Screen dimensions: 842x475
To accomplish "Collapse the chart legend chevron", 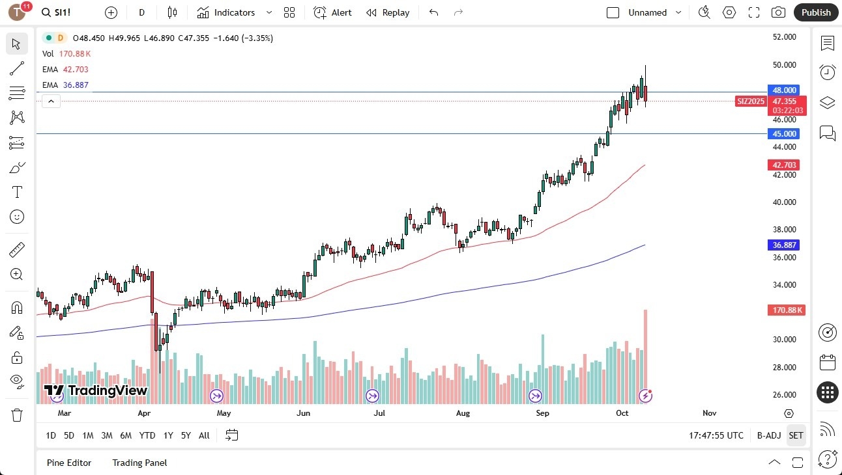I will (51, 101).
